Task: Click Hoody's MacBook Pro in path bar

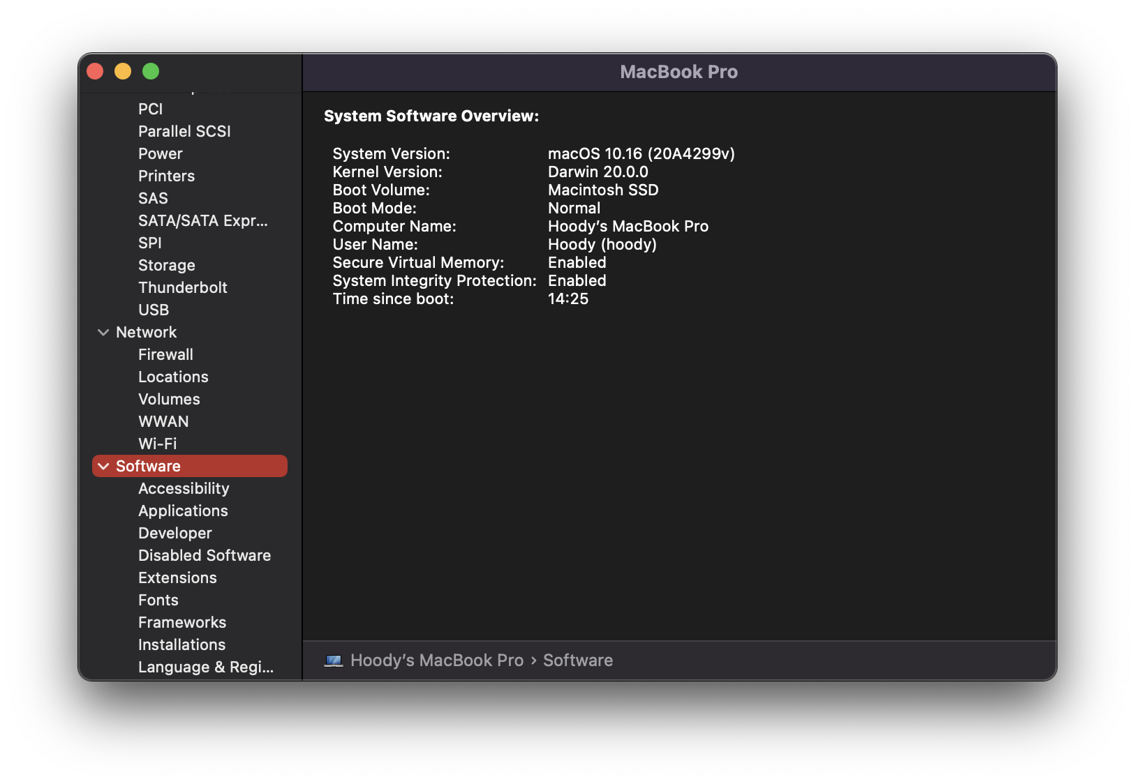Action: coord(437,661)
